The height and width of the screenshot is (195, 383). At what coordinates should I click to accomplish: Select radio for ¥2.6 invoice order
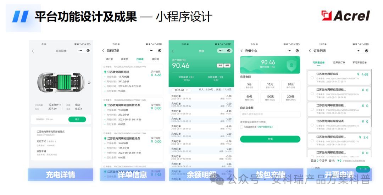click(x=312, y=141)
